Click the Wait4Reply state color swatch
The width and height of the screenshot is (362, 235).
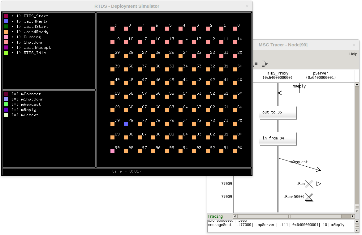click(x=6, y=21)
